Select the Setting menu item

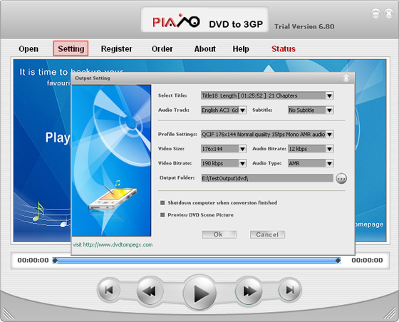pos(71,48)
